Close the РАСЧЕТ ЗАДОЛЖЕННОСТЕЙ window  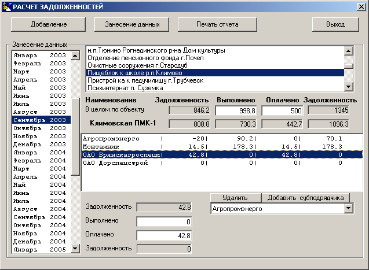click(361, 6)
